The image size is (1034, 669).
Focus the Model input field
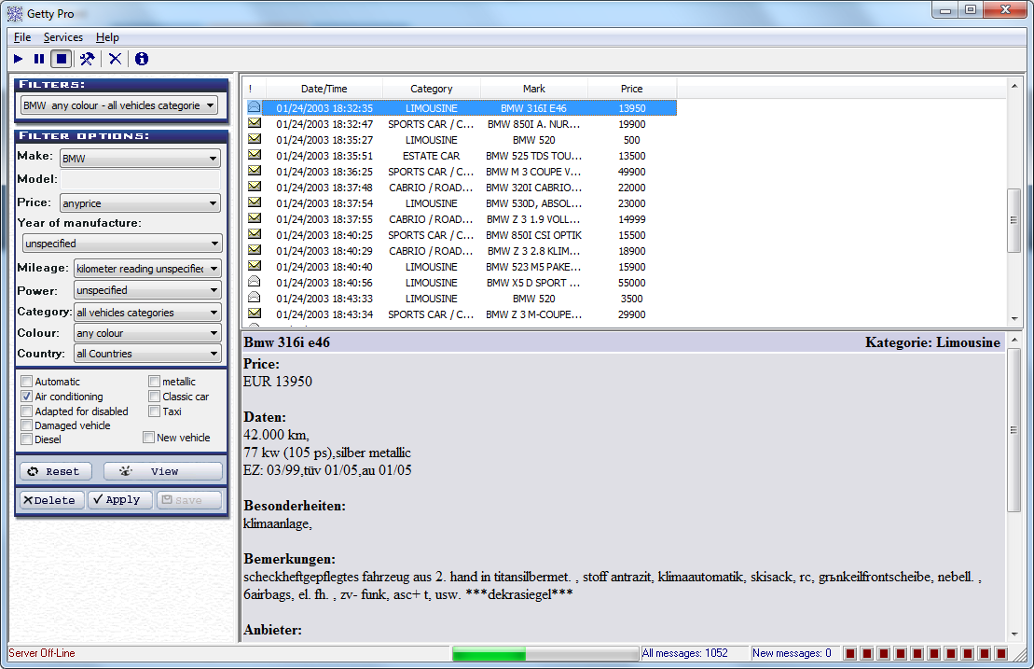tap(140, 179)
